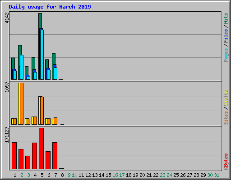Click green day label 17 on the axis
This screenshot has width=231, height=180.
click(x=122, y=175)
